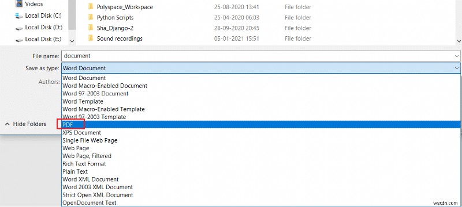462x207 pixels.
Task: Click the Local Disk (D:) drive icon
Action: pos(19,28)
